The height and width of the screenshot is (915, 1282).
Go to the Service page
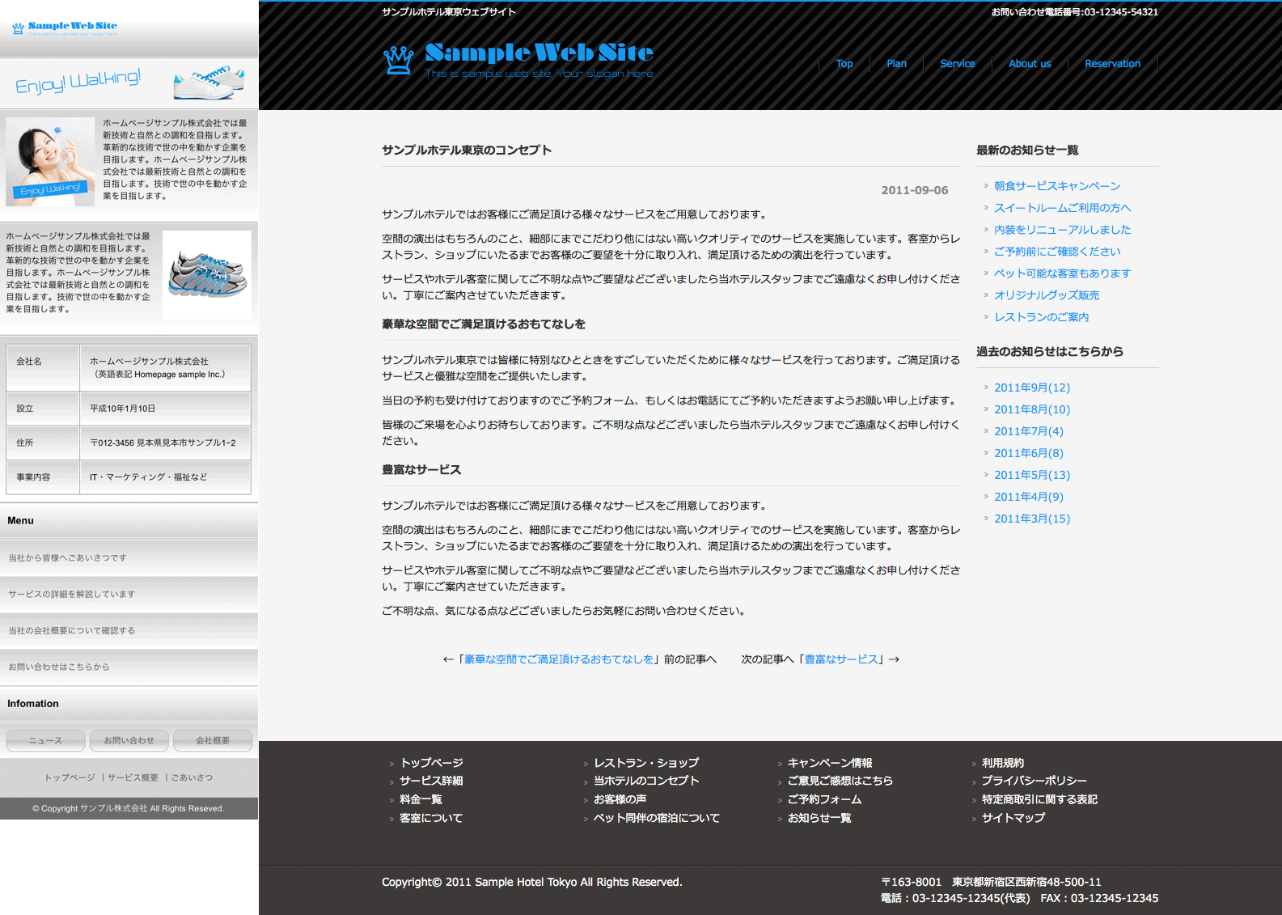point(957,64)
